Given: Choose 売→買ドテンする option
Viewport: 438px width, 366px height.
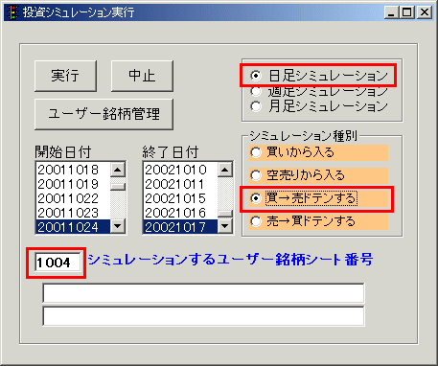Looking at the screenshot, I should tap(318, 221).
